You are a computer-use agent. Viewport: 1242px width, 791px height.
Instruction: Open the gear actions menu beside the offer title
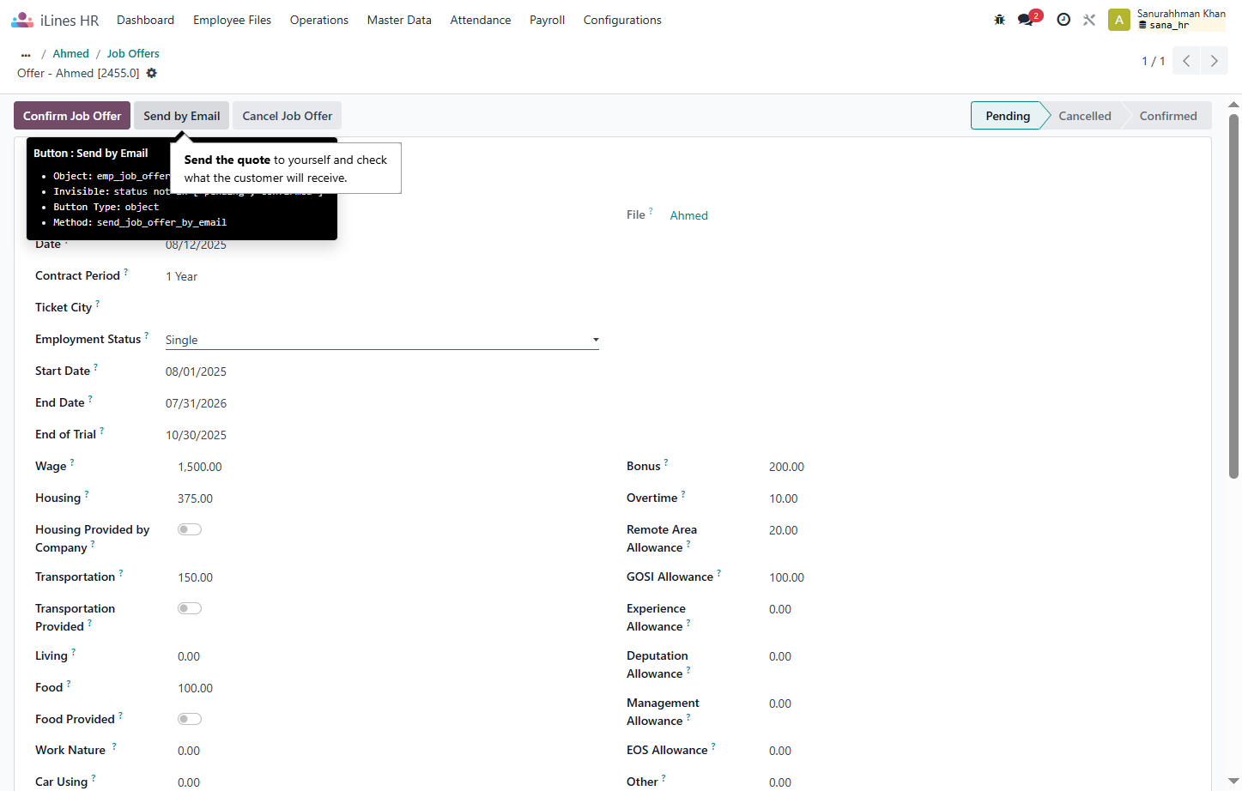151,73
